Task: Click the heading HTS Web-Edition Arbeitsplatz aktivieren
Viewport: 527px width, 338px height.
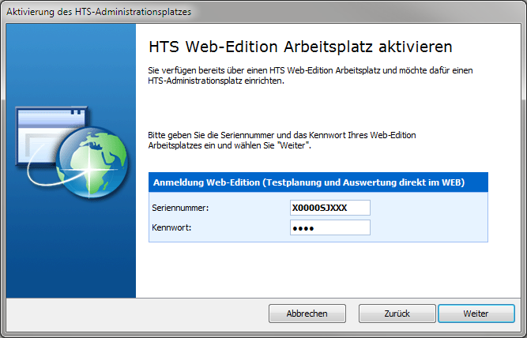Action: point(299,47)
